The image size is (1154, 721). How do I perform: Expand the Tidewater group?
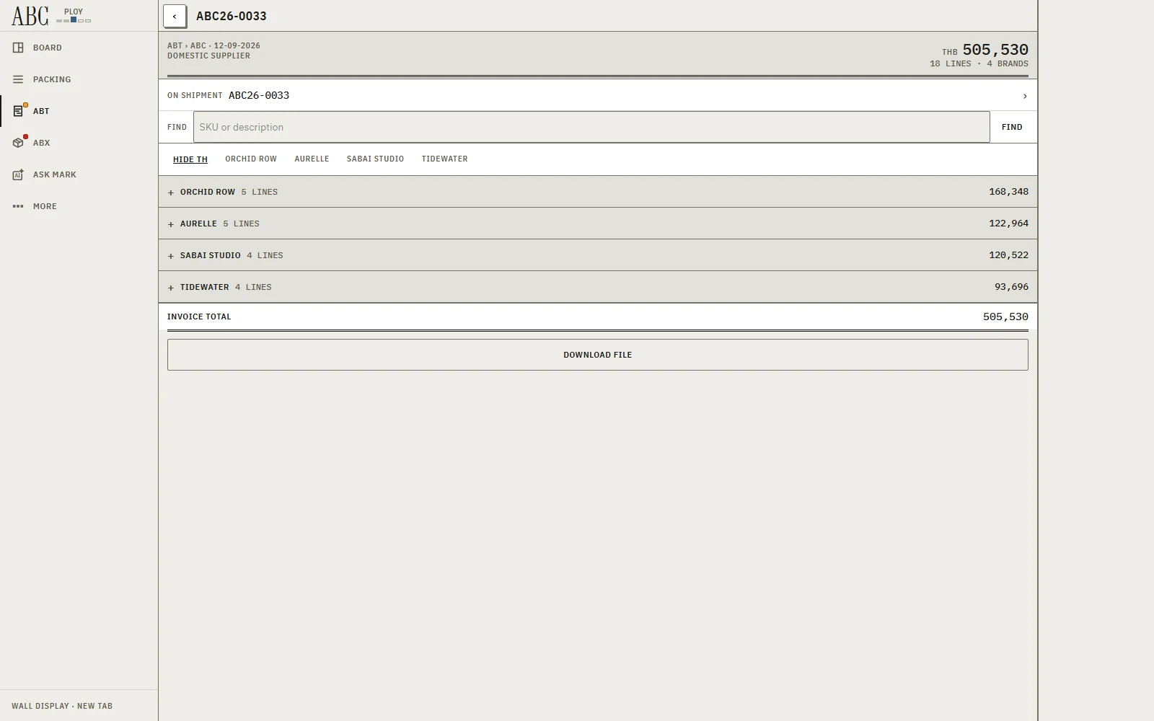pyautogui.click(x=598, y=287)
